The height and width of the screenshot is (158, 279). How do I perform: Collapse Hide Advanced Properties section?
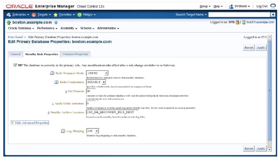pos(30,123)
